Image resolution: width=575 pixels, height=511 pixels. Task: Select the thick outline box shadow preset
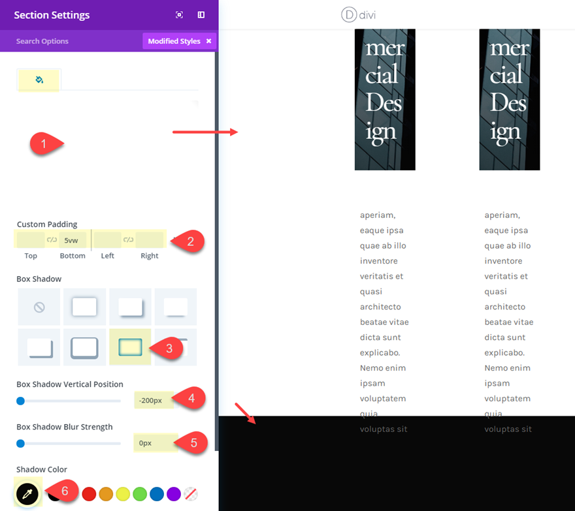point(84,347)
